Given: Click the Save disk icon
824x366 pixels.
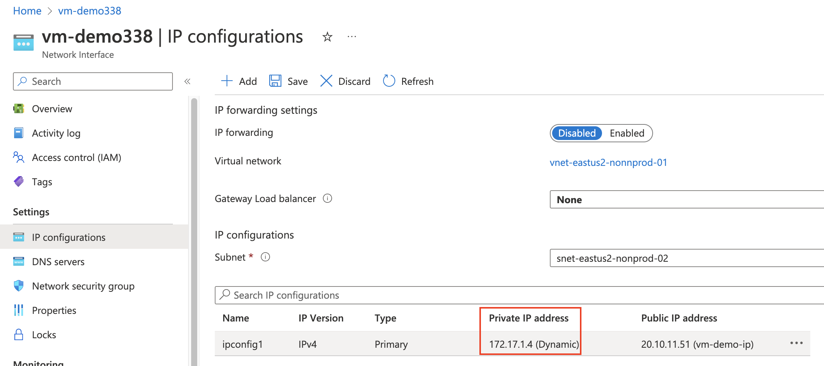Looking at the screenshot, I should [x=275, y=81].
